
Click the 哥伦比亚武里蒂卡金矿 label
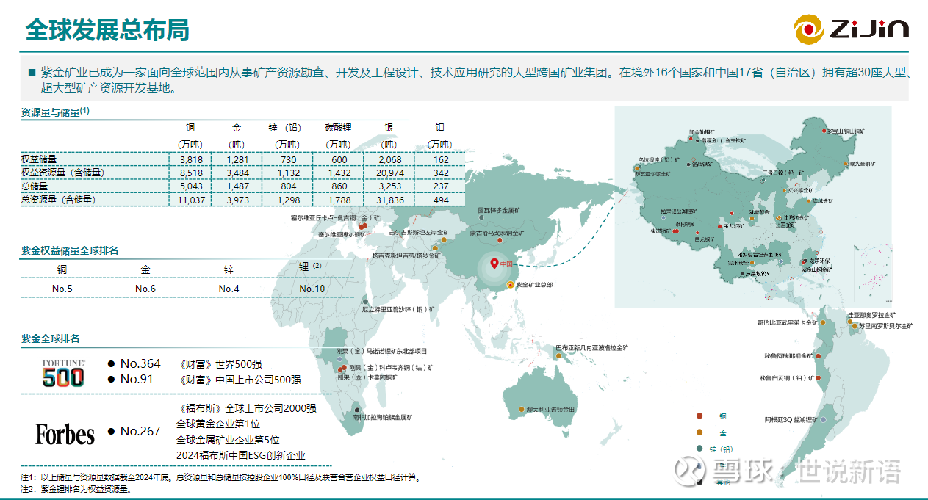787,322
